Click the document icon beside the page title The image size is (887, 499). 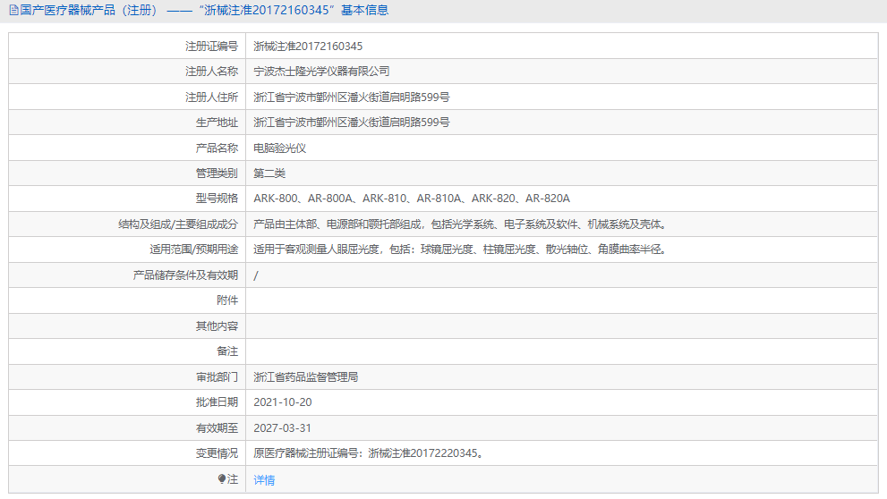tap(14, 10)
